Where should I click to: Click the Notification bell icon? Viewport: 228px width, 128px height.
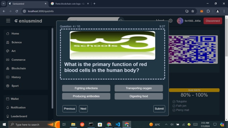tap(8, 107)
